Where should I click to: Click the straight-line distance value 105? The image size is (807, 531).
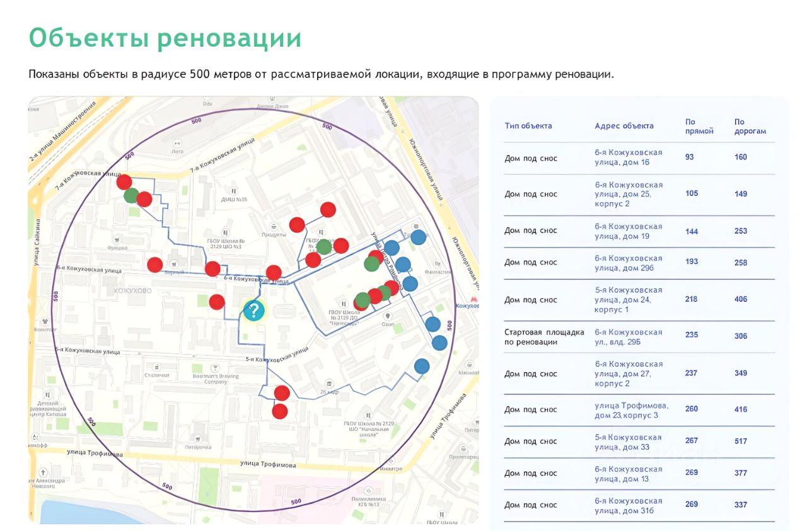(692, 193)
